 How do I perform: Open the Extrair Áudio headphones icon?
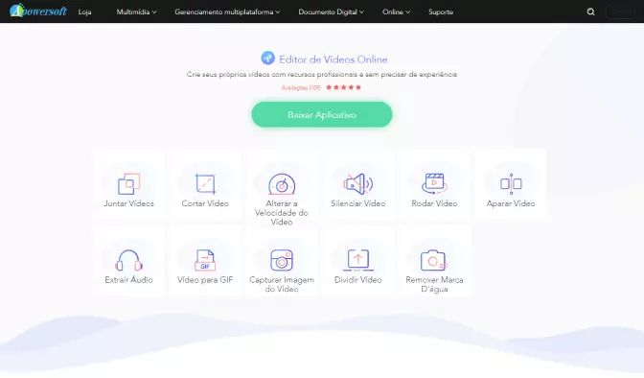coord(129,260)
